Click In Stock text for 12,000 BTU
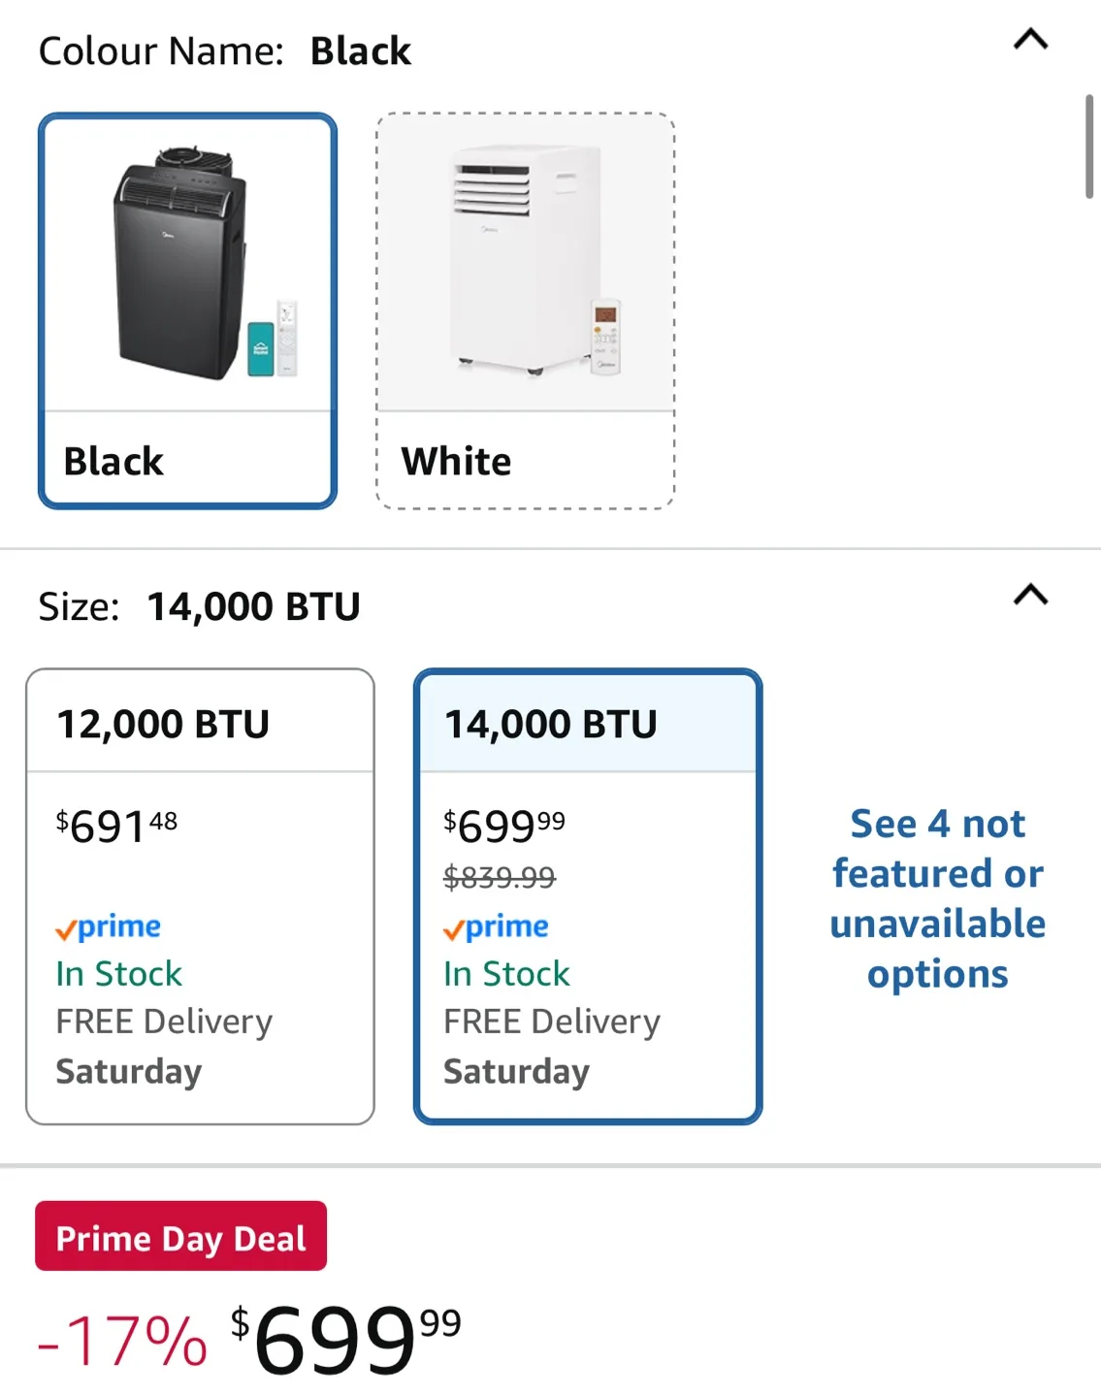This screenshot has width=1101, height=1397. pyautogui.click(x=118, y=974)
